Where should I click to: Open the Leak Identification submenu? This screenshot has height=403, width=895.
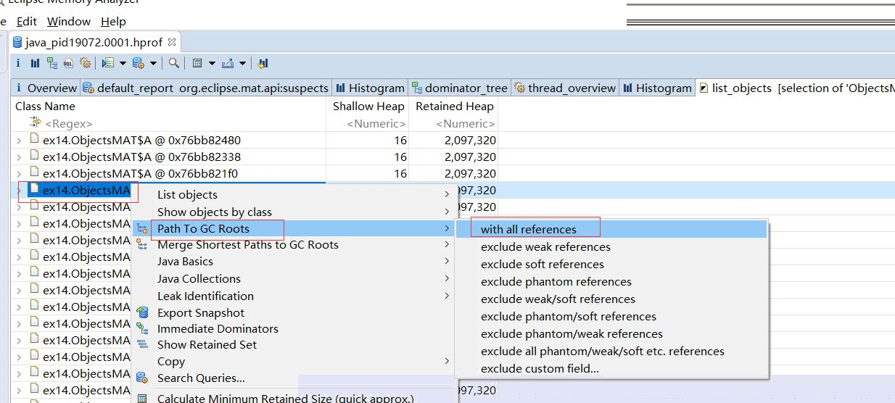pyautogui.click(x=294, y=296)
